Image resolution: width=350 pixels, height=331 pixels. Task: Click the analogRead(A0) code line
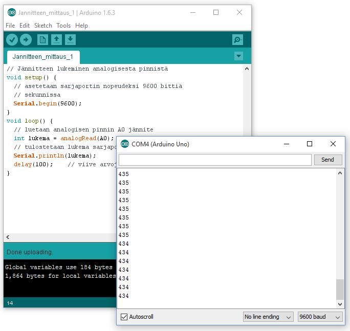click(64, 138)
